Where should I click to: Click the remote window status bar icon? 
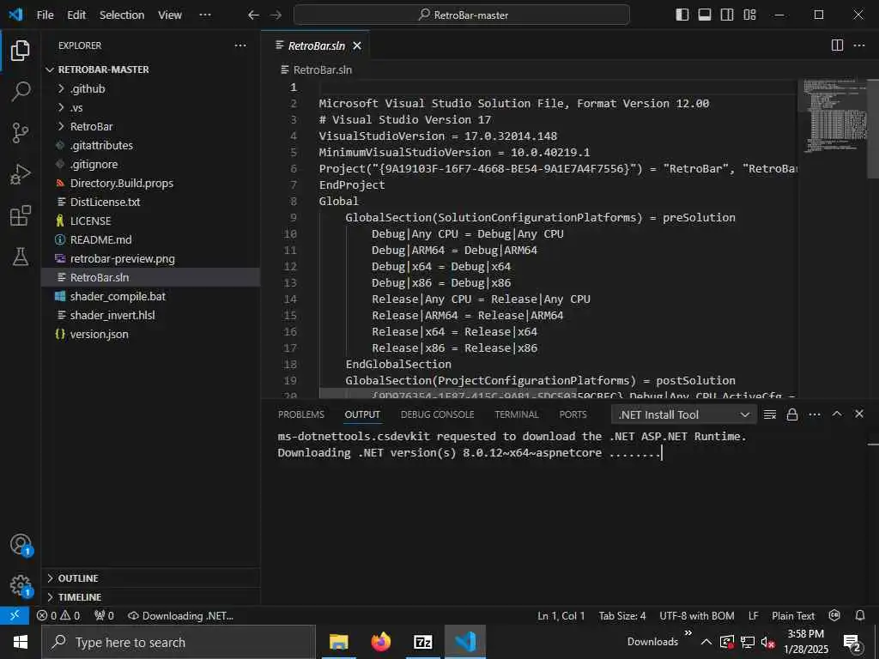15,615
